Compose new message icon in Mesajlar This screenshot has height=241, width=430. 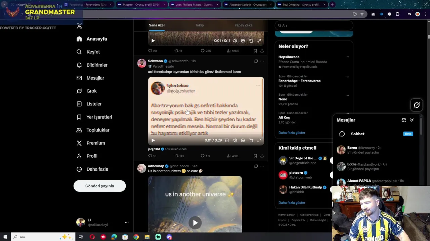(x=404, y=120)
